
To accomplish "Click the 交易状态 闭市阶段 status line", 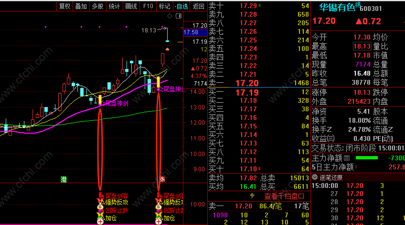I will tap(358, 148).
